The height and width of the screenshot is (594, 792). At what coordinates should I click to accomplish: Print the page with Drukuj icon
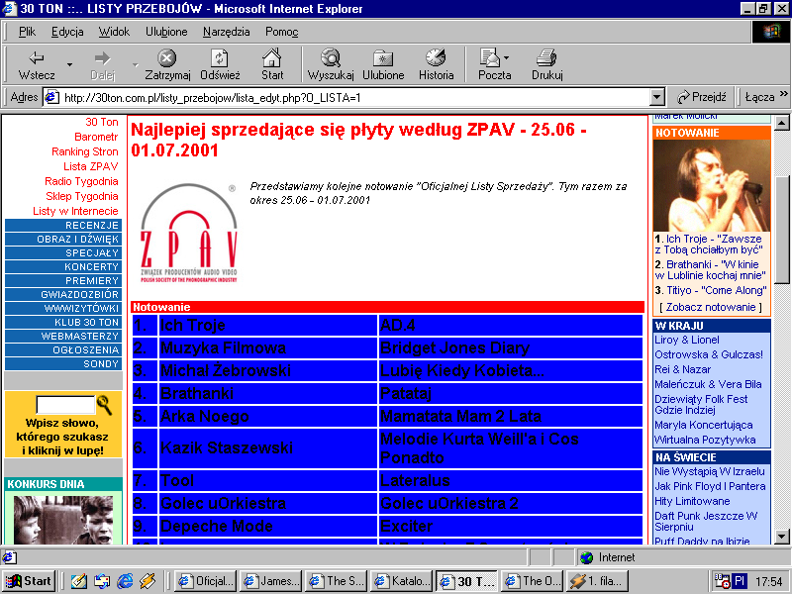point(546,58)
